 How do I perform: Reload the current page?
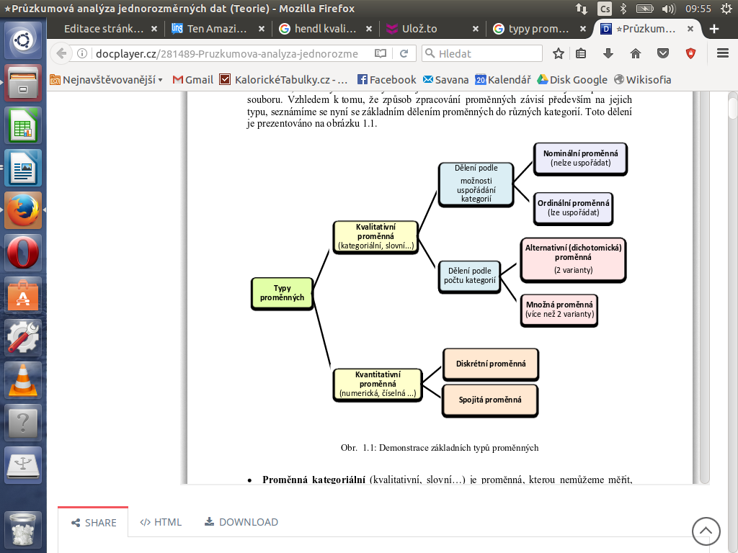tap(404, 54)
